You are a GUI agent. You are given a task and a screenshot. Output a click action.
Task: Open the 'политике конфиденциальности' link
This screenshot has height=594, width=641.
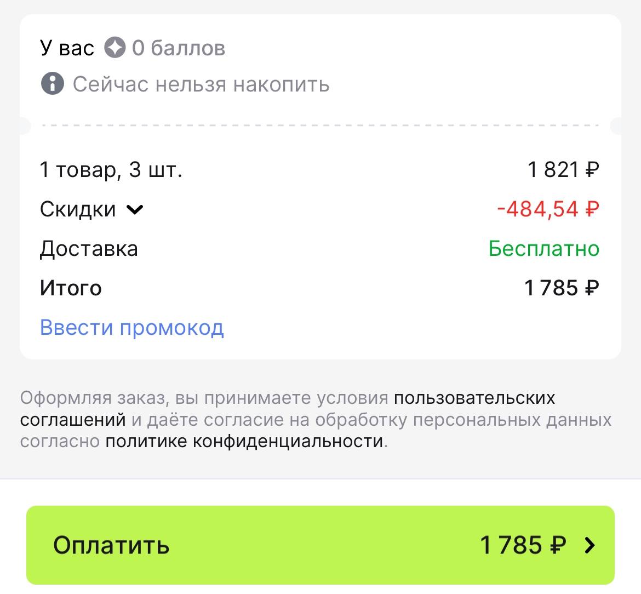[x=244, y=441]
